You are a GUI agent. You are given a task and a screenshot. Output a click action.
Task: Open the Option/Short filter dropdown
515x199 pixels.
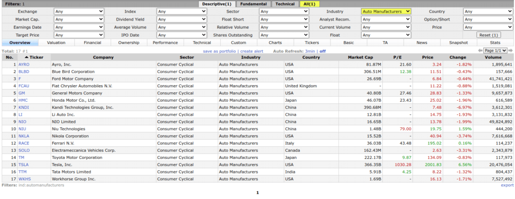[488, 20]
